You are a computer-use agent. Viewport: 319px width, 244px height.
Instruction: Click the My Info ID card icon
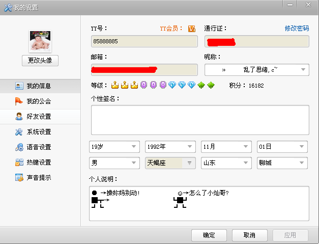[x=19, y=86]
